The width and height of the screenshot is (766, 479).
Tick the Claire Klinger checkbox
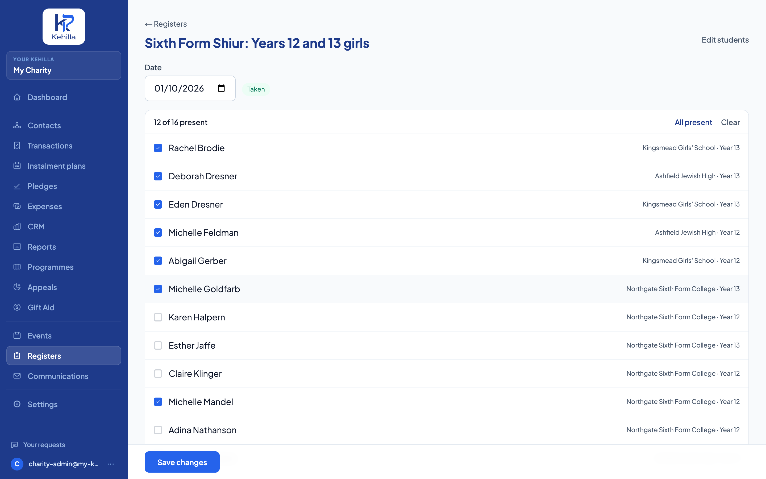click(158, 374)
